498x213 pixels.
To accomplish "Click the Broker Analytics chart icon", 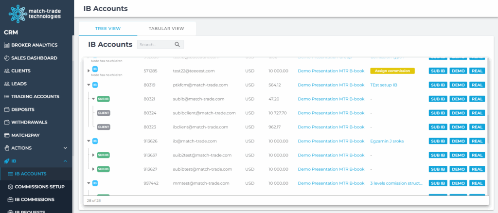I will 7,45.
